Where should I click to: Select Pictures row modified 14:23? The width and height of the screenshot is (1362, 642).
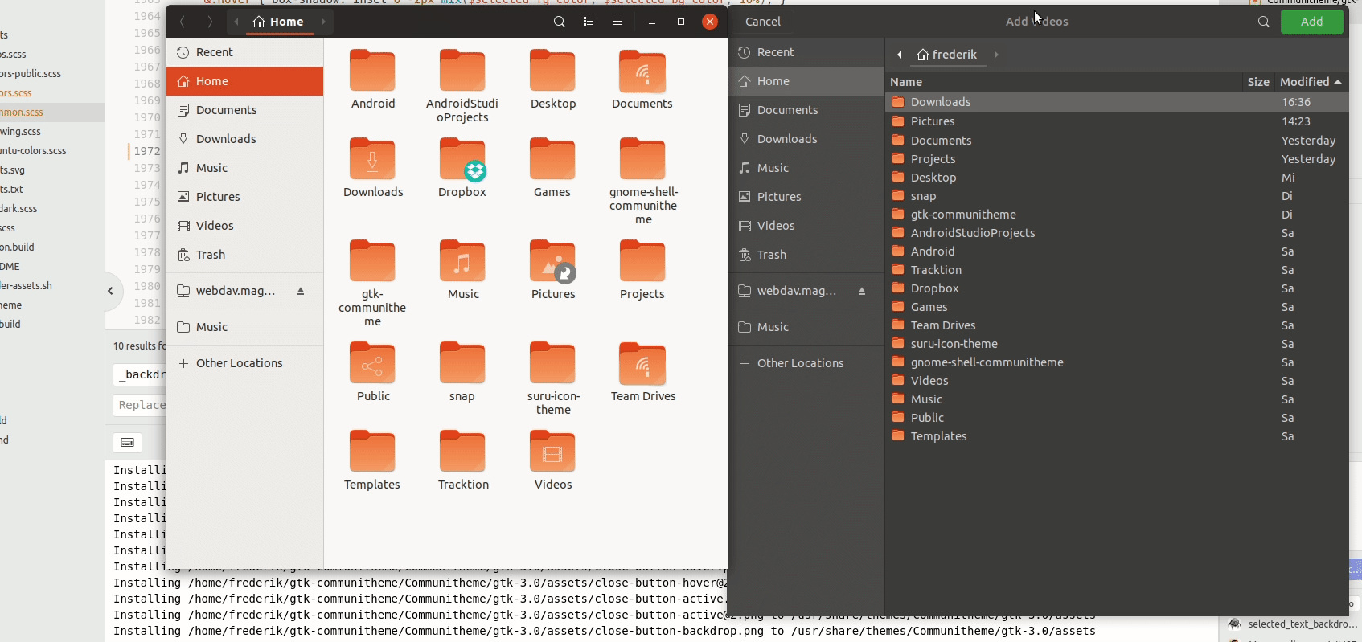(x=1117, y=121)
